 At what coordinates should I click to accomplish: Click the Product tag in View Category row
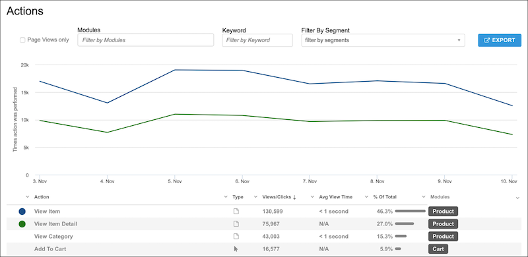443,237
